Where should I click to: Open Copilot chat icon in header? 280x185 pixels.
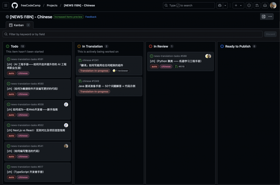pos(220,5)
